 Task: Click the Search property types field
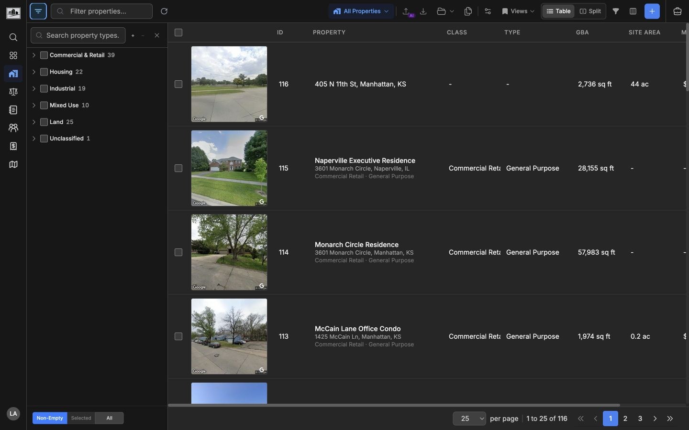tap(78, 35)
